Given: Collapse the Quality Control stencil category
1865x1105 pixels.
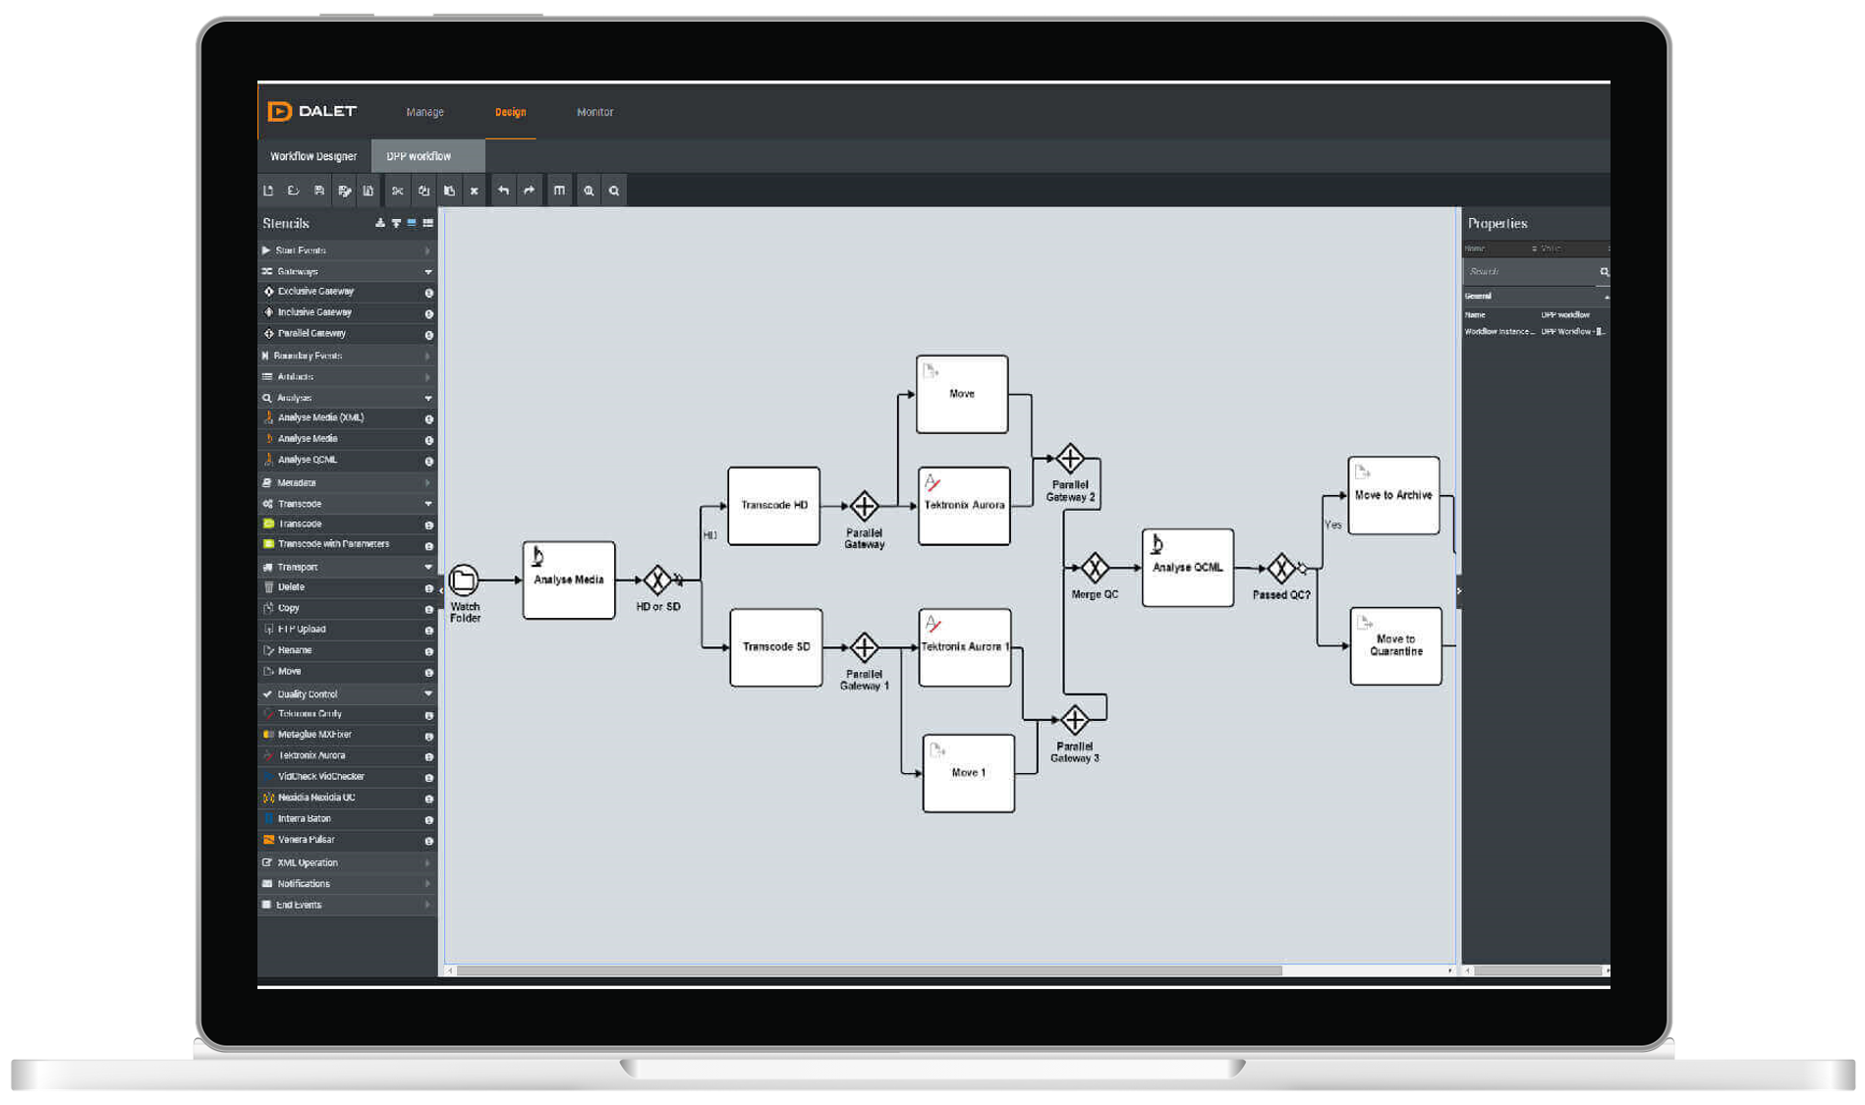Looking at the screenshot, I should click(x=428, y=693).
